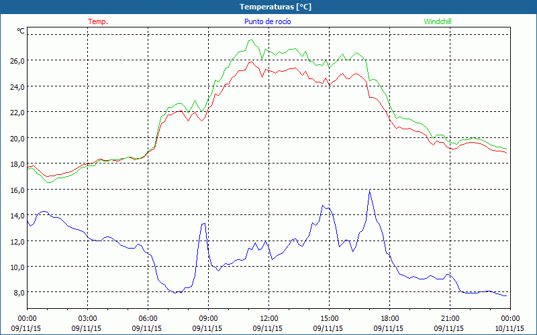Click the blue Punto de rocío legend label
The image size is (537, 335).
point(267,21)
